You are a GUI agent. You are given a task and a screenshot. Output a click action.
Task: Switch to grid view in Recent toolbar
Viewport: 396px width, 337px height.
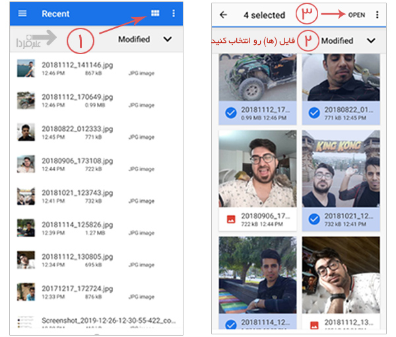click(x=156, y=13)
